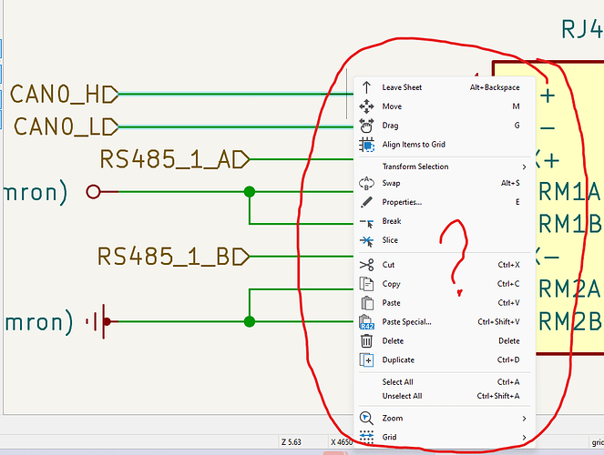Image resolution: width=604 pixels, height=455 pixels.
Task: Click the Copy pages icon
Action: [366, 284]
